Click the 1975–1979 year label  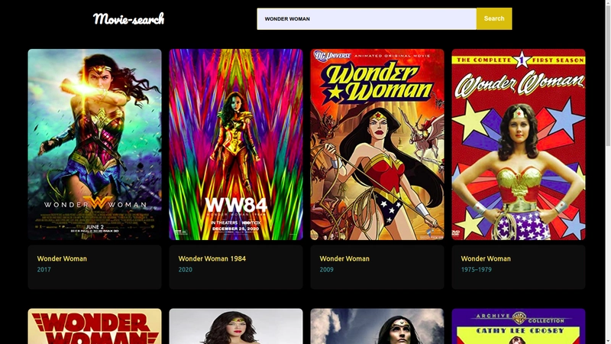pos(476,270)
